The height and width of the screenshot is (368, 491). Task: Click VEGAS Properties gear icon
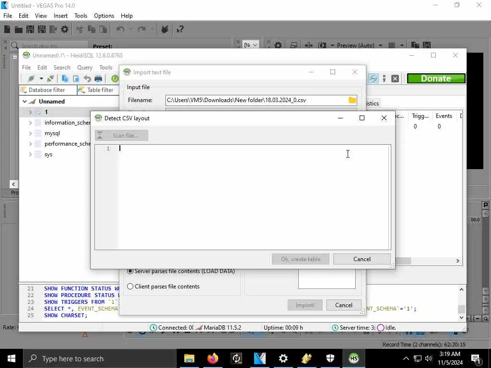65,29
